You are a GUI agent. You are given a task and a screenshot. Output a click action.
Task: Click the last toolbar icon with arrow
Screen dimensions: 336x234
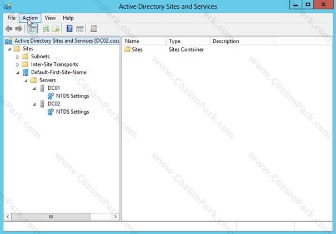pos(93,29)
